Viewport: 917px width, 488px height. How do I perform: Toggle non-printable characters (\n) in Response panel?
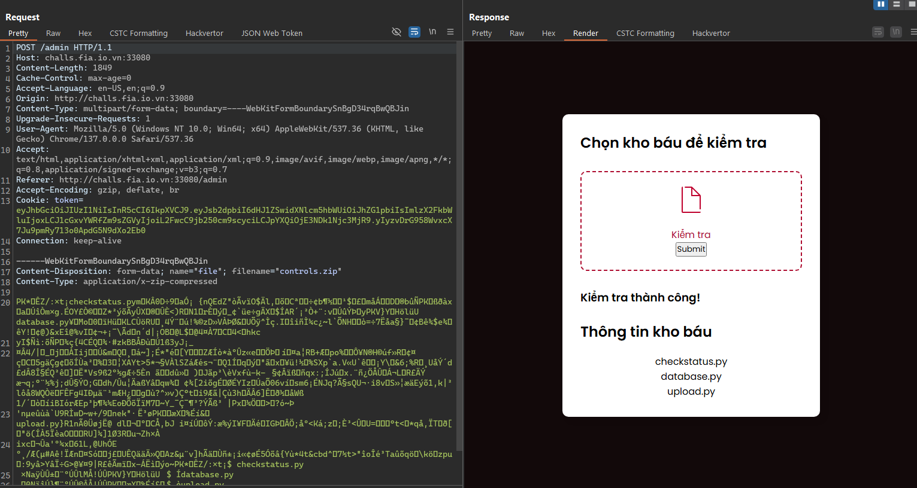896,32
